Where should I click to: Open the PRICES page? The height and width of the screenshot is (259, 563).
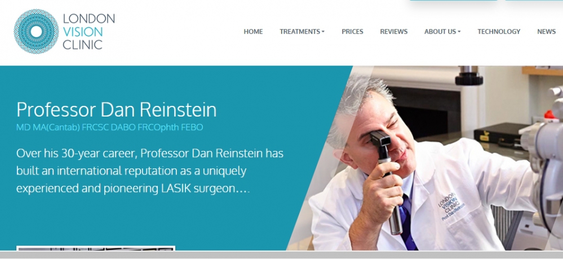coord(352,32)
